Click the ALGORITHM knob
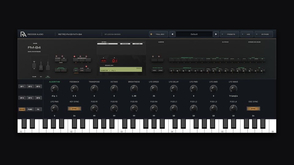The height and width of the screenshot is (165, 294). pos(55,89)
